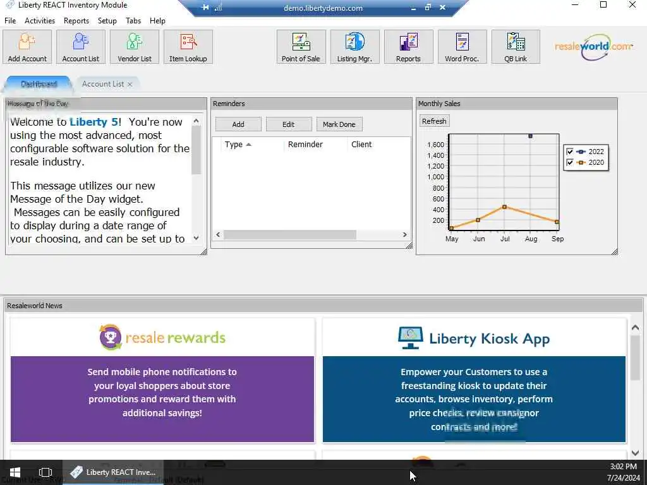This screenshot has height=485, width=647.
Task: Open the resale rewards purple banner
Action: coord(162,399)
